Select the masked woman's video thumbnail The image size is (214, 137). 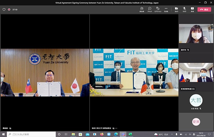pyautogui.click(x=196, y=34)
